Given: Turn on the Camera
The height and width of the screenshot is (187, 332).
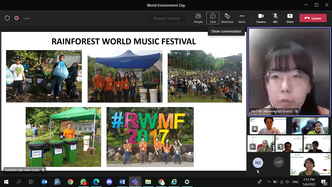Looking at the screenshot, I should [x=261, y=18].
